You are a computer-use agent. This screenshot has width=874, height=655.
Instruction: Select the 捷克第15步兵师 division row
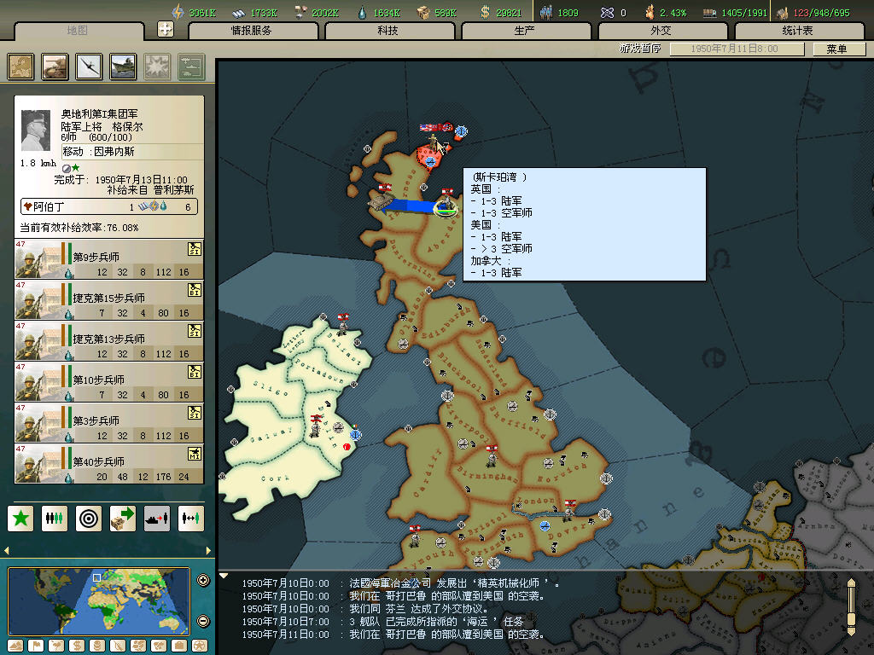click(109, 299)
